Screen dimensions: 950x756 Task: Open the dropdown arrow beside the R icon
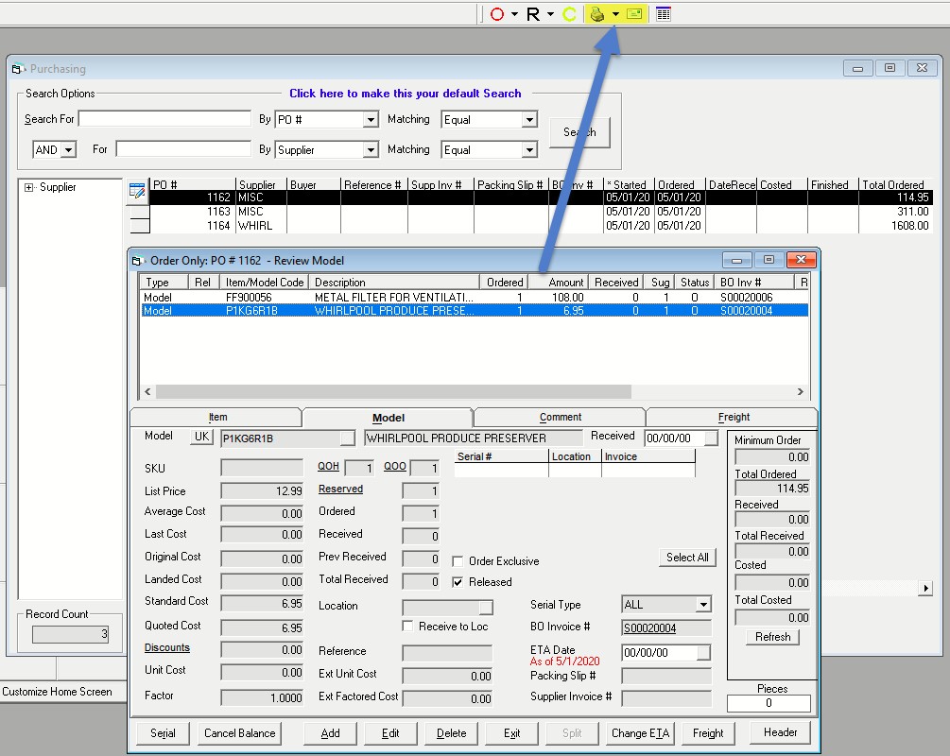point(550,14)
